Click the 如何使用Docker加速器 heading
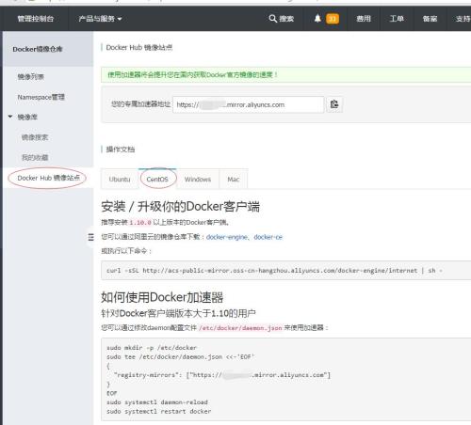 162,297
